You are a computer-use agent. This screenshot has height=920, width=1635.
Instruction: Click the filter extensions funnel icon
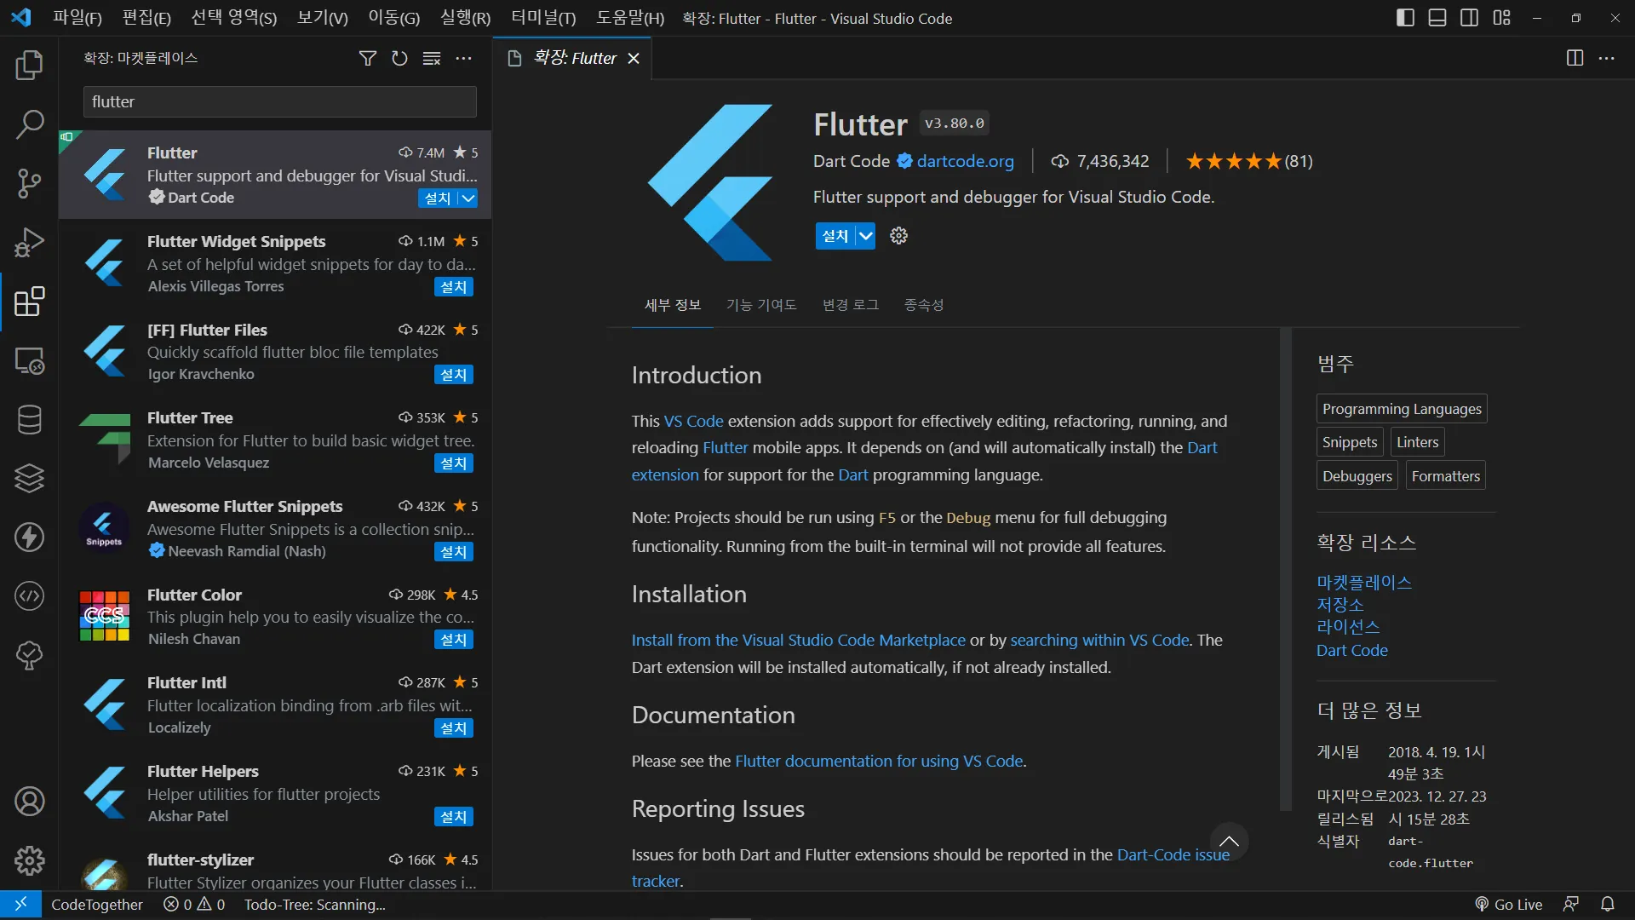(x=367, y=58)
